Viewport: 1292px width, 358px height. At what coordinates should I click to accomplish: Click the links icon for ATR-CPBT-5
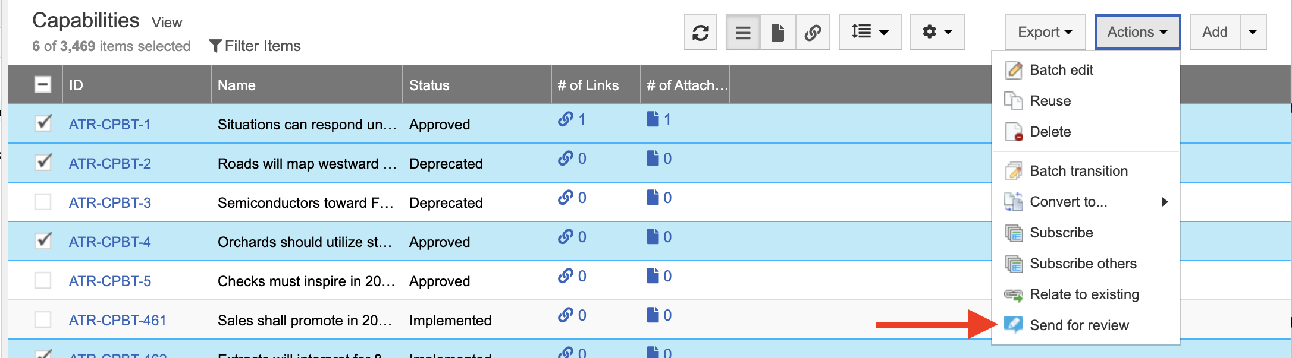coord(565,276)
